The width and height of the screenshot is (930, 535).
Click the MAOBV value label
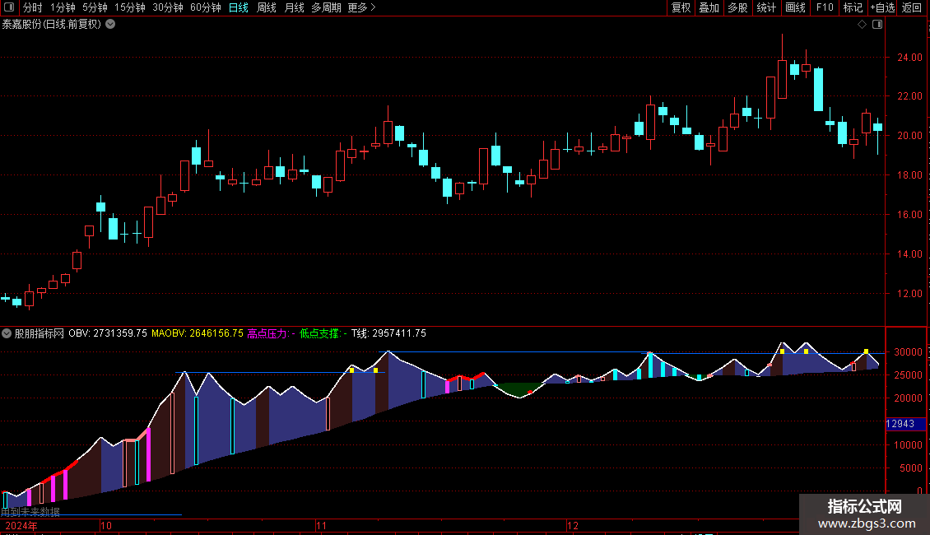(x=197, y=333)
